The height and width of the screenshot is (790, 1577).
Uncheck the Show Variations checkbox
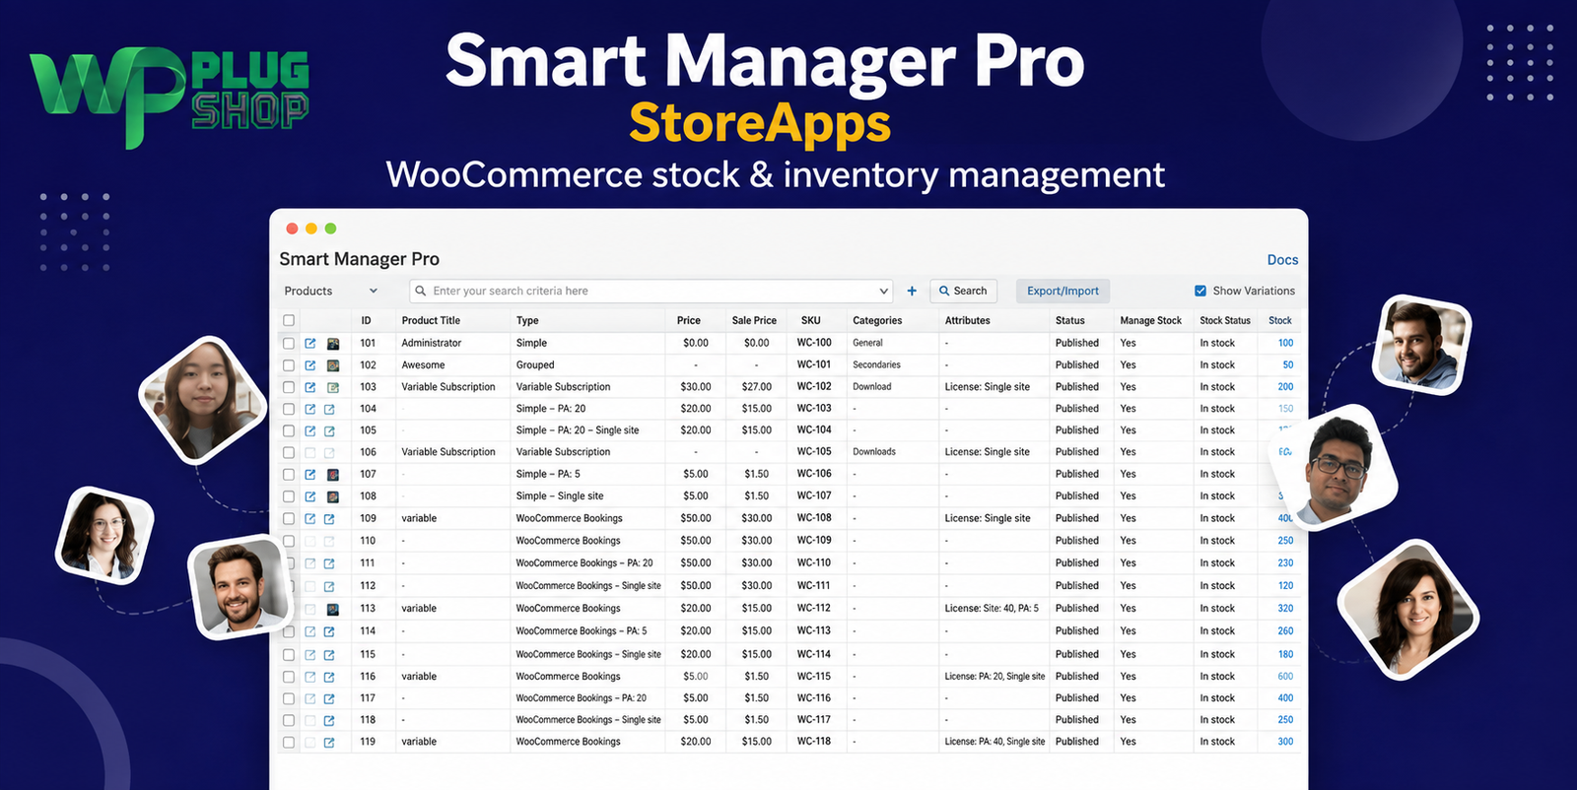(x=1200, y=291)
